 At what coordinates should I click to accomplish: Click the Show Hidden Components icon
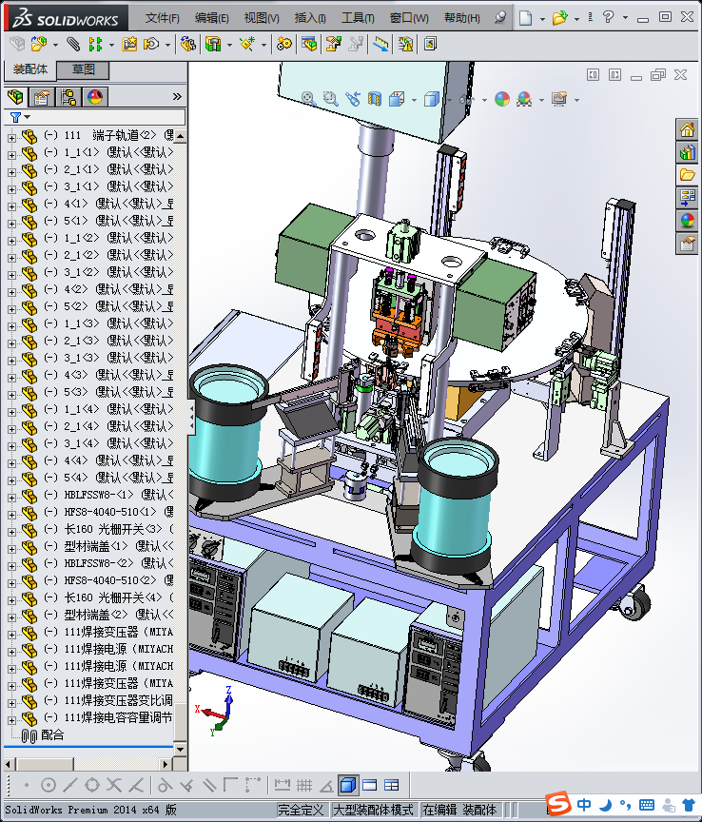[x=187, y=45]
